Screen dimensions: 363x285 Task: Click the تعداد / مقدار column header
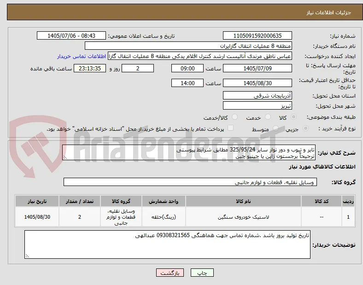[x=80, y=201]
